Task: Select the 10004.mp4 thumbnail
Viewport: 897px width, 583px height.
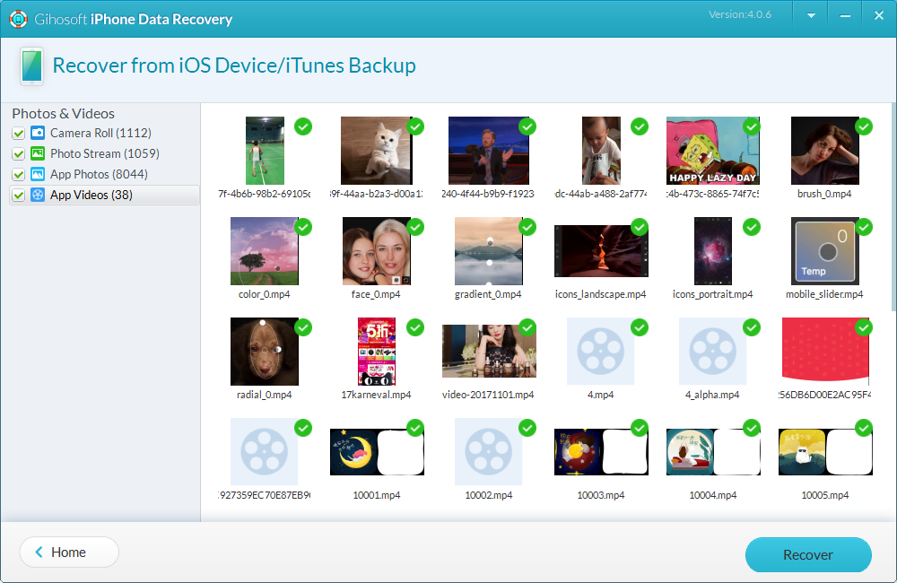Action: click(x=713, y=452)
